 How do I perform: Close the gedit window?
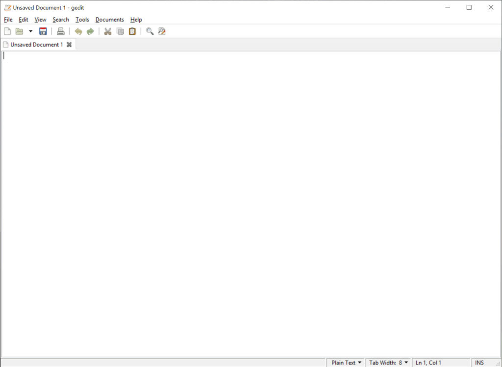pos(491,7)
